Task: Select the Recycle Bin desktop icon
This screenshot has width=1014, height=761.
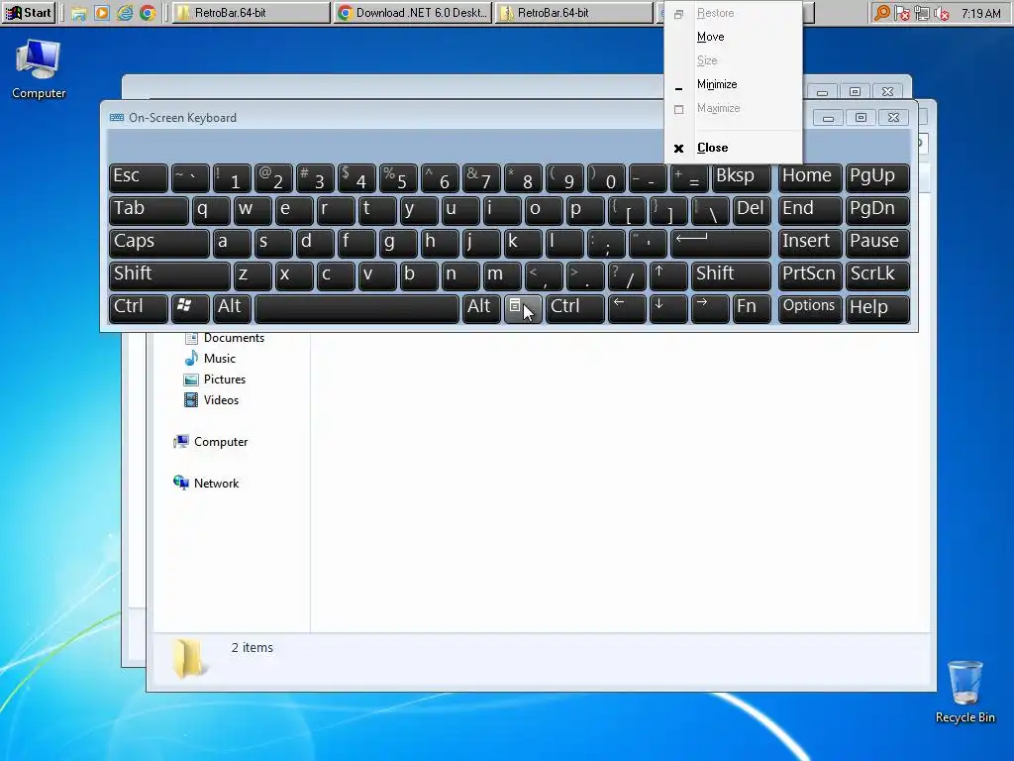Action: point(964,691)
